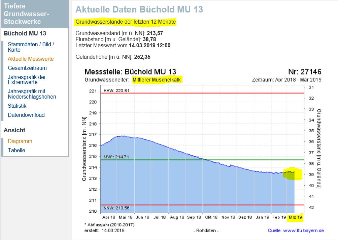Click the Büchold MU 13 sidebar heading
The image size is (338, 240).
point(25,33)
